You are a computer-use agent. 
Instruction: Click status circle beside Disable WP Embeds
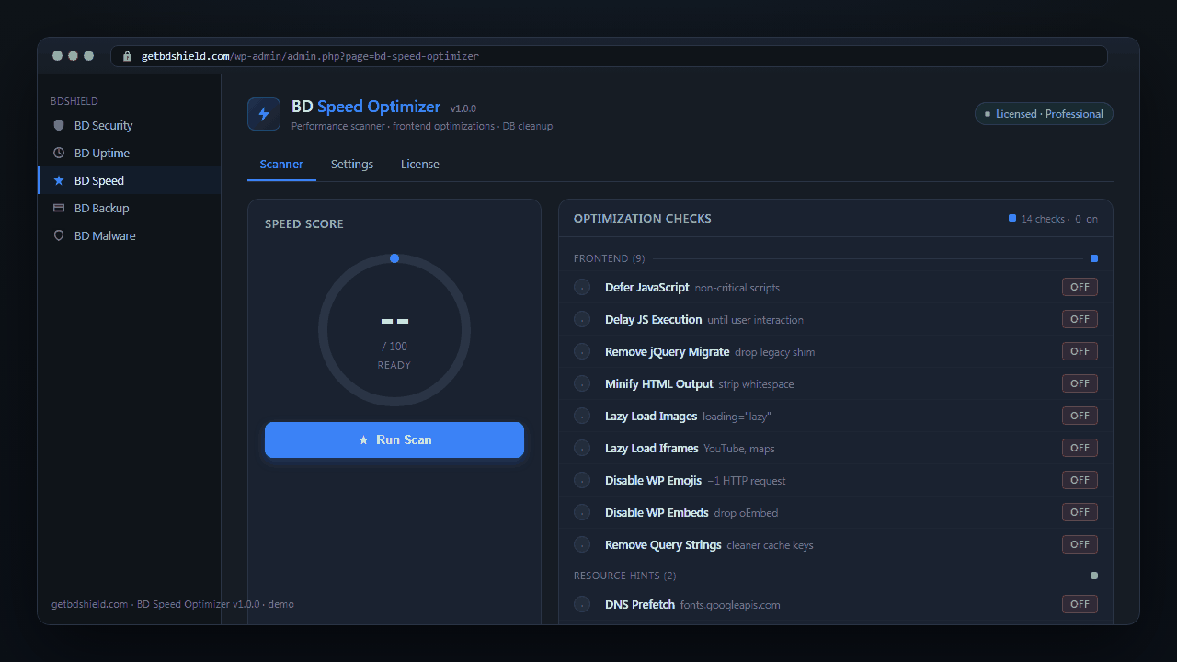582,512
